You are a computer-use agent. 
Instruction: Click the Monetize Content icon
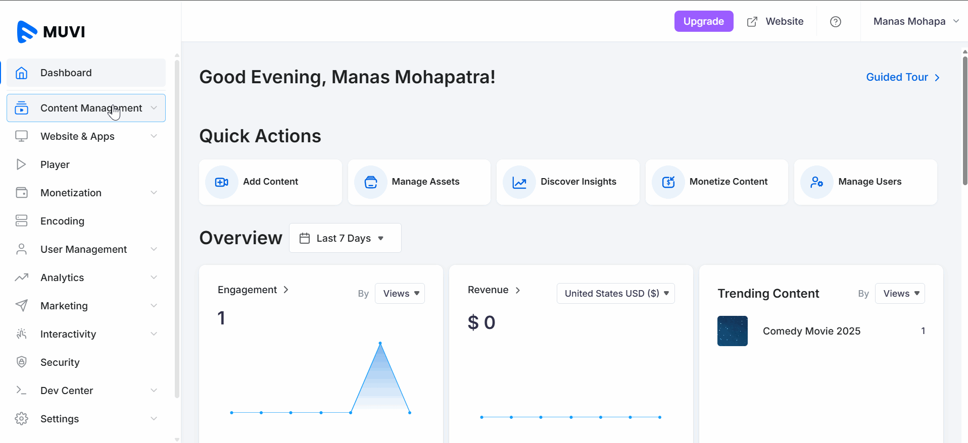[668, 182]
